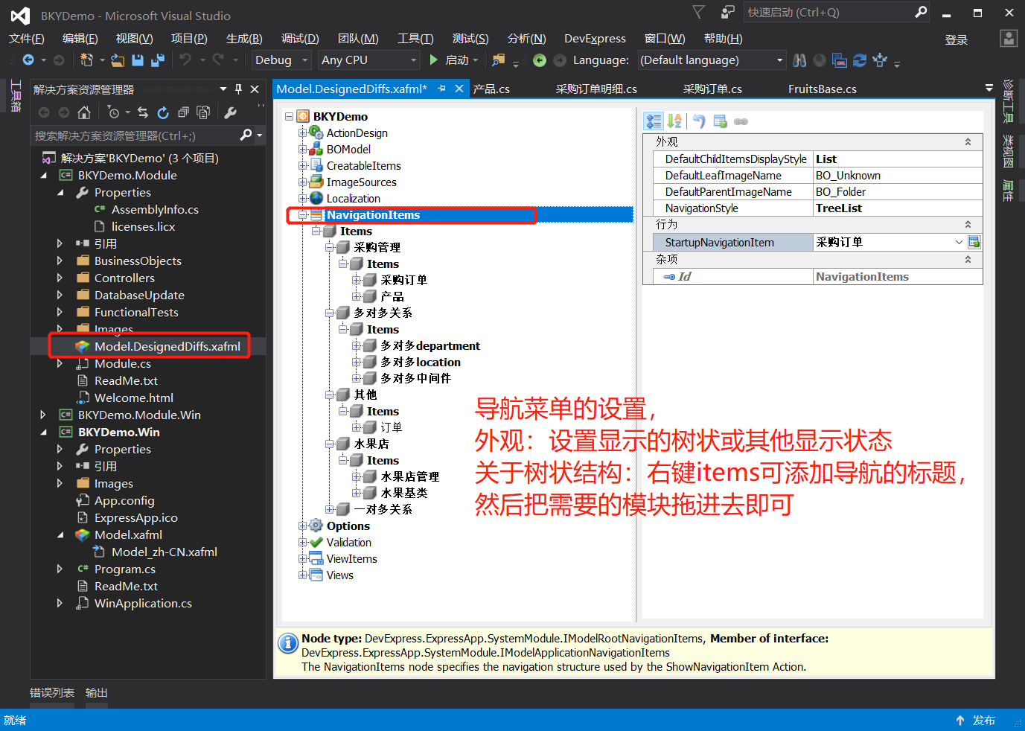This screenshot has height=731, width=1025.
Task: Open the 输出 panel tab
Action: [97, 693]
